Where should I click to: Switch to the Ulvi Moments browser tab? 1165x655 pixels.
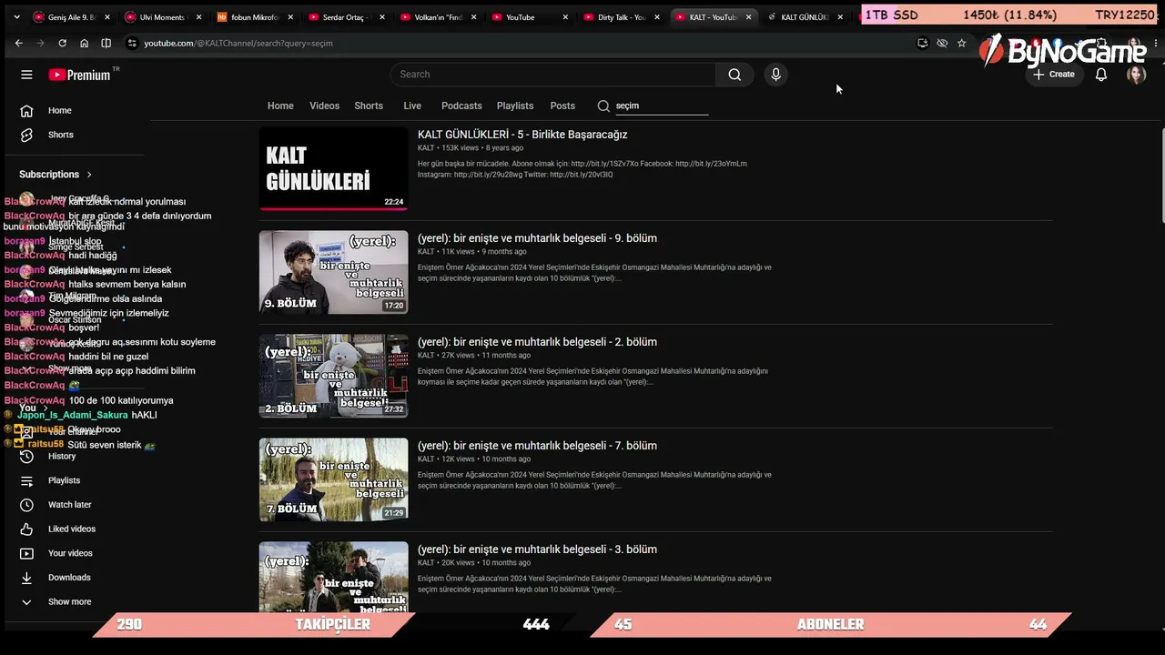[163, 17]
